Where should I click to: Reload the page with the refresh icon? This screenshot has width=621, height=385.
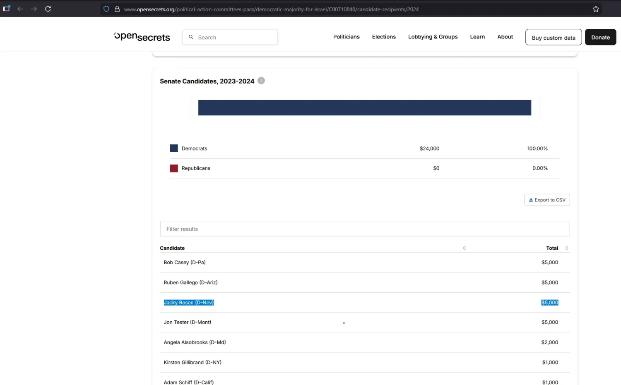pos(48,9)
